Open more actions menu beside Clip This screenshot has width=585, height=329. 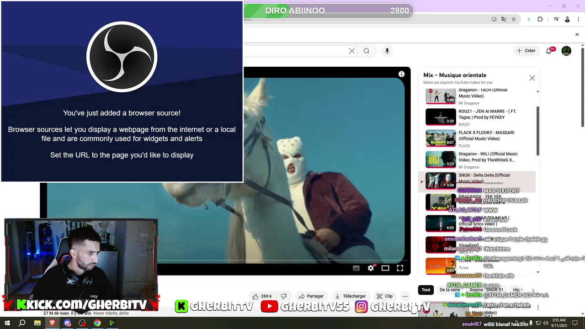coord(405,296)
